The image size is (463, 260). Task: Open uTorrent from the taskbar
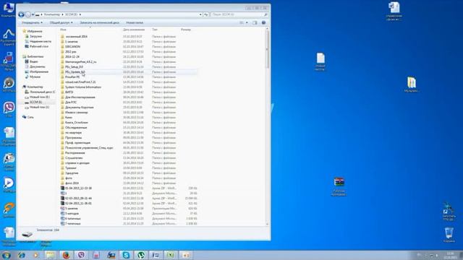[141, 255]
